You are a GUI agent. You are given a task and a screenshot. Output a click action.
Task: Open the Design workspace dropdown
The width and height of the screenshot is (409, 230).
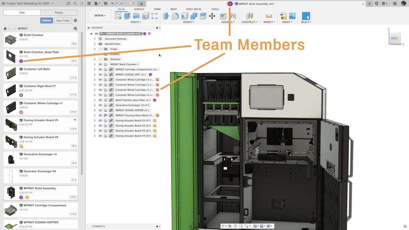click(x=100, y=16)
